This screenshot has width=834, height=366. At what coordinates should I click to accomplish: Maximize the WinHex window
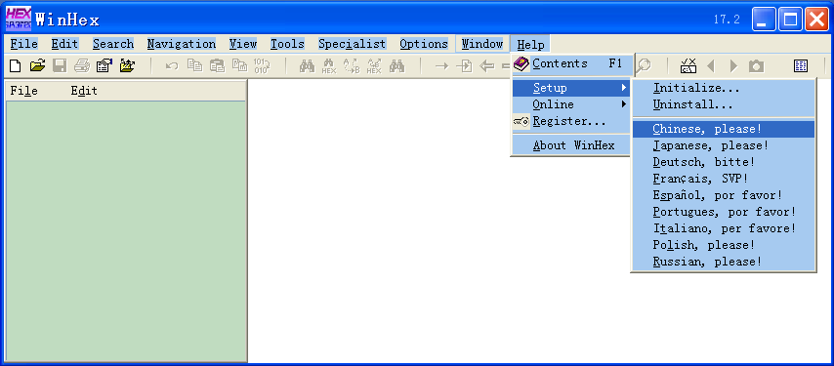790,20
